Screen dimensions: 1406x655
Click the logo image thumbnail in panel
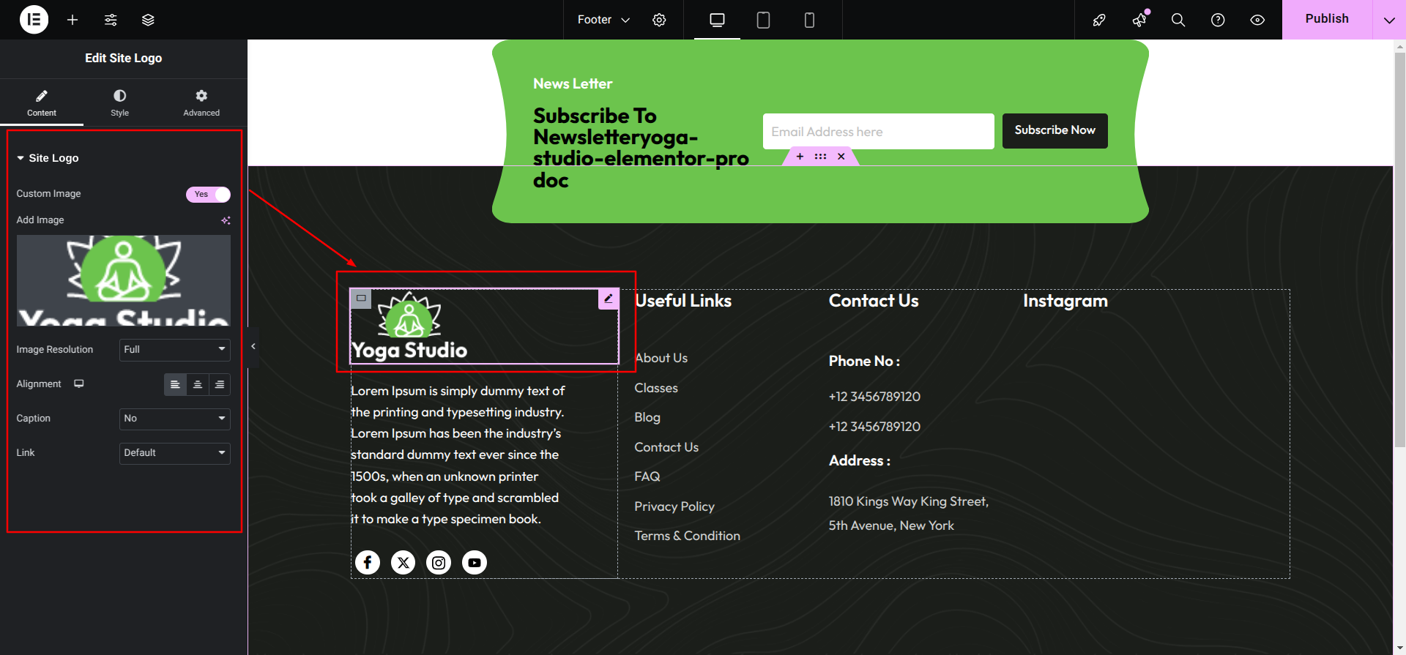(x=124, y=280)
